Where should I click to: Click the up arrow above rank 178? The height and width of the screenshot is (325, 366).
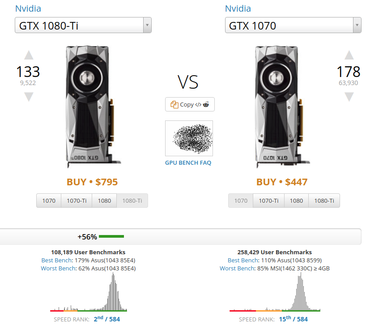349,55
